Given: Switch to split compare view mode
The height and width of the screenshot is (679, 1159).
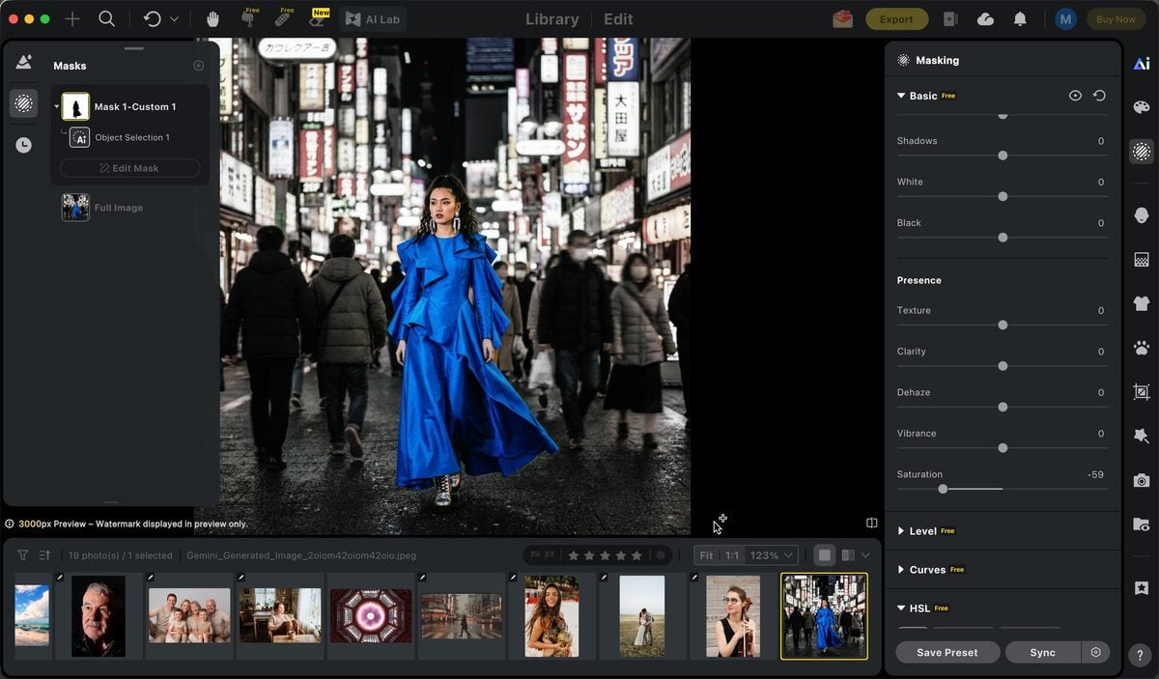Looking at the screenshot, I should [x=848, y=555].
